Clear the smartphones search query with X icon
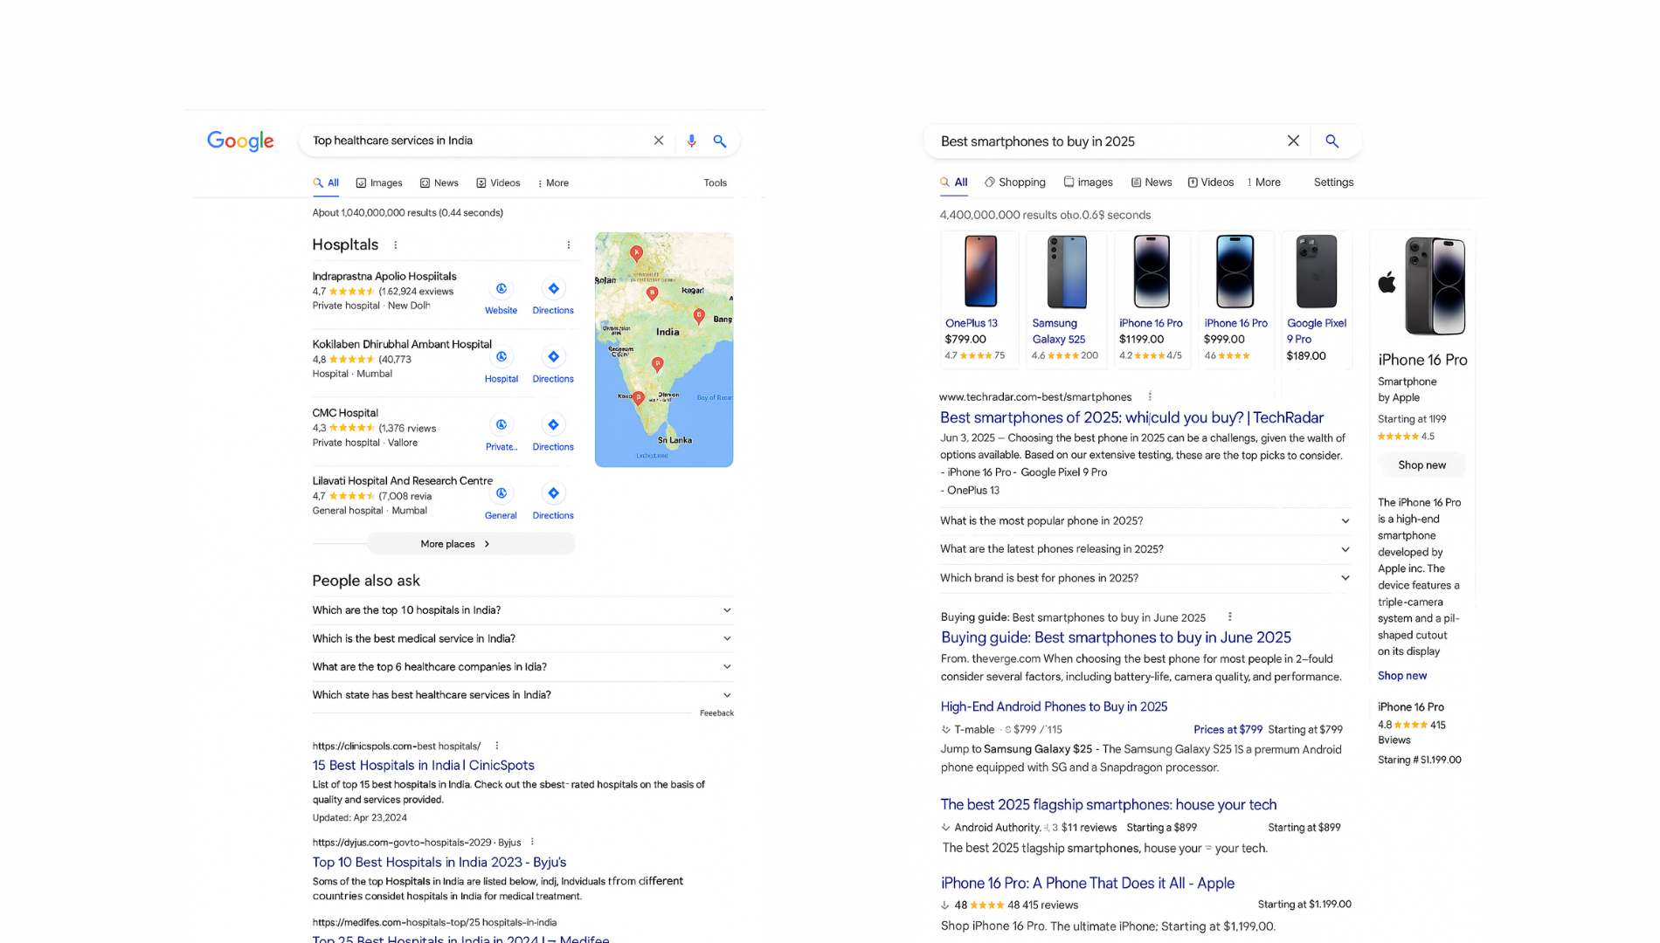Image resolution: width=1660 pixels, height=943 pixels. pos(1293,141)
